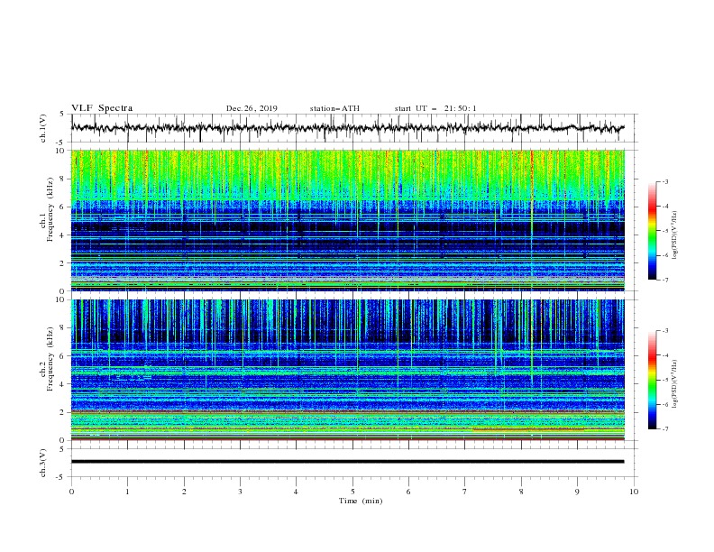The width and height of the screenshot is (714, 552).
Task: Click the ch.2 colorbar "log(PSD)(V²/Hz)" label
Action: tap(675, 383)
